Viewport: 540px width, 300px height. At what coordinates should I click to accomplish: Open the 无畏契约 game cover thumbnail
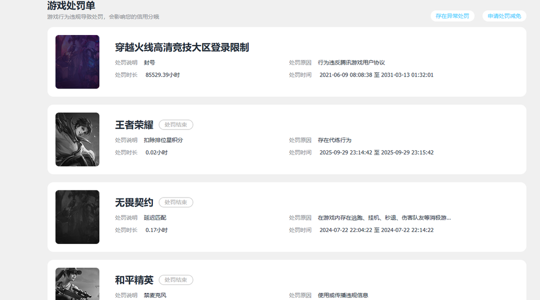(x=78, y=217)
